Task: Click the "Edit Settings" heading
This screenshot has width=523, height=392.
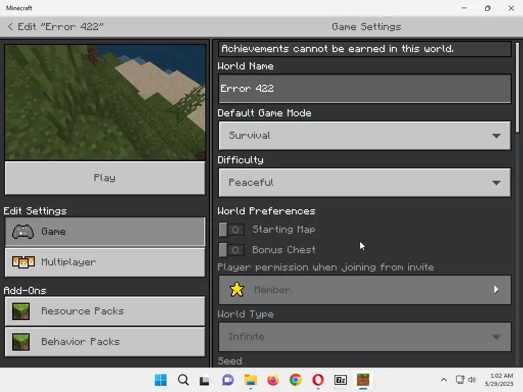Action: coord(35,211)
